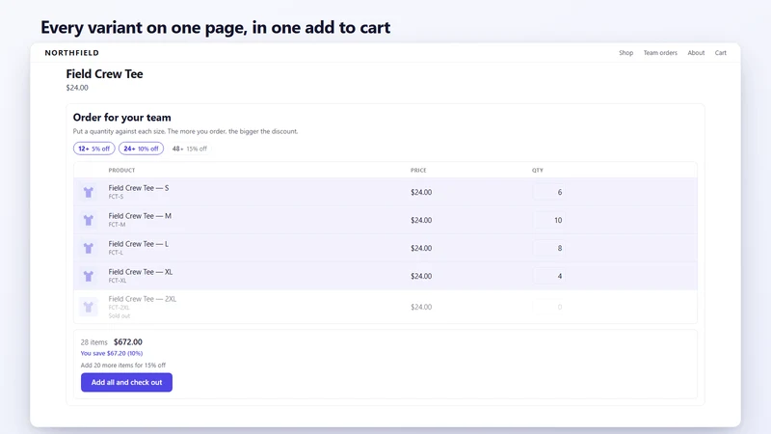Click the tee icon for size S
Viewport: 771px width, 434px height.
point(89,192)
